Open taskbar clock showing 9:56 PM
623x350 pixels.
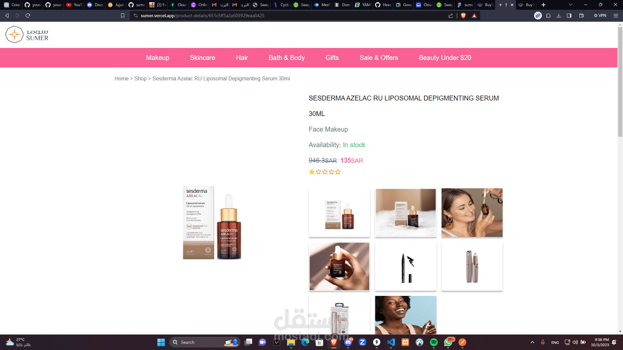click(600, 342)
